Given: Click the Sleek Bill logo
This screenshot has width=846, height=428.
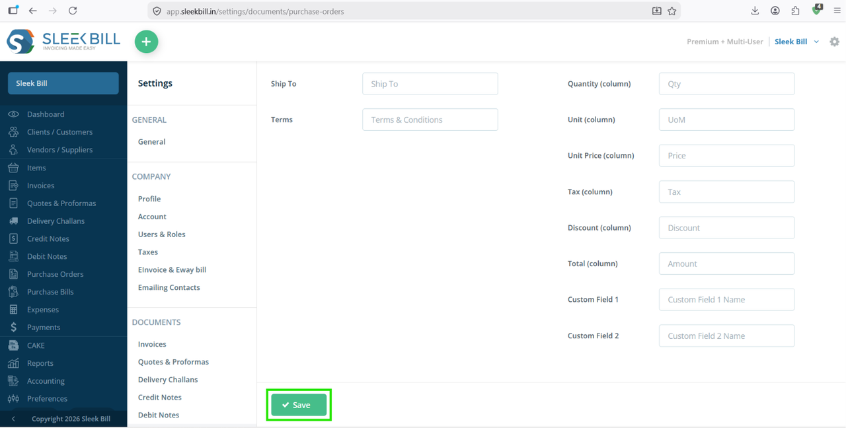Looking at the screenshot, I should pyautogui.click(x=63, y=41).
